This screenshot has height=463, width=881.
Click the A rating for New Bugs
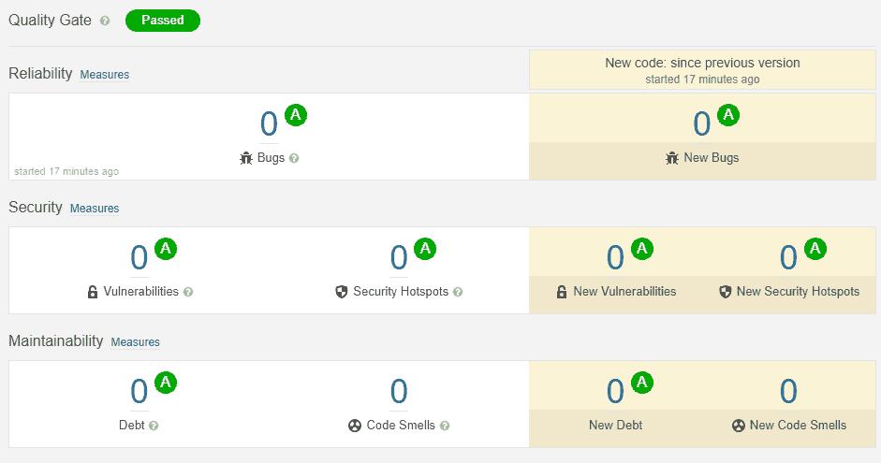pyautogui.click(x=728, y=115)
